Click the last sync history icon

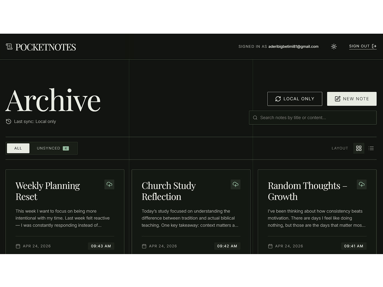coord(8,122)
